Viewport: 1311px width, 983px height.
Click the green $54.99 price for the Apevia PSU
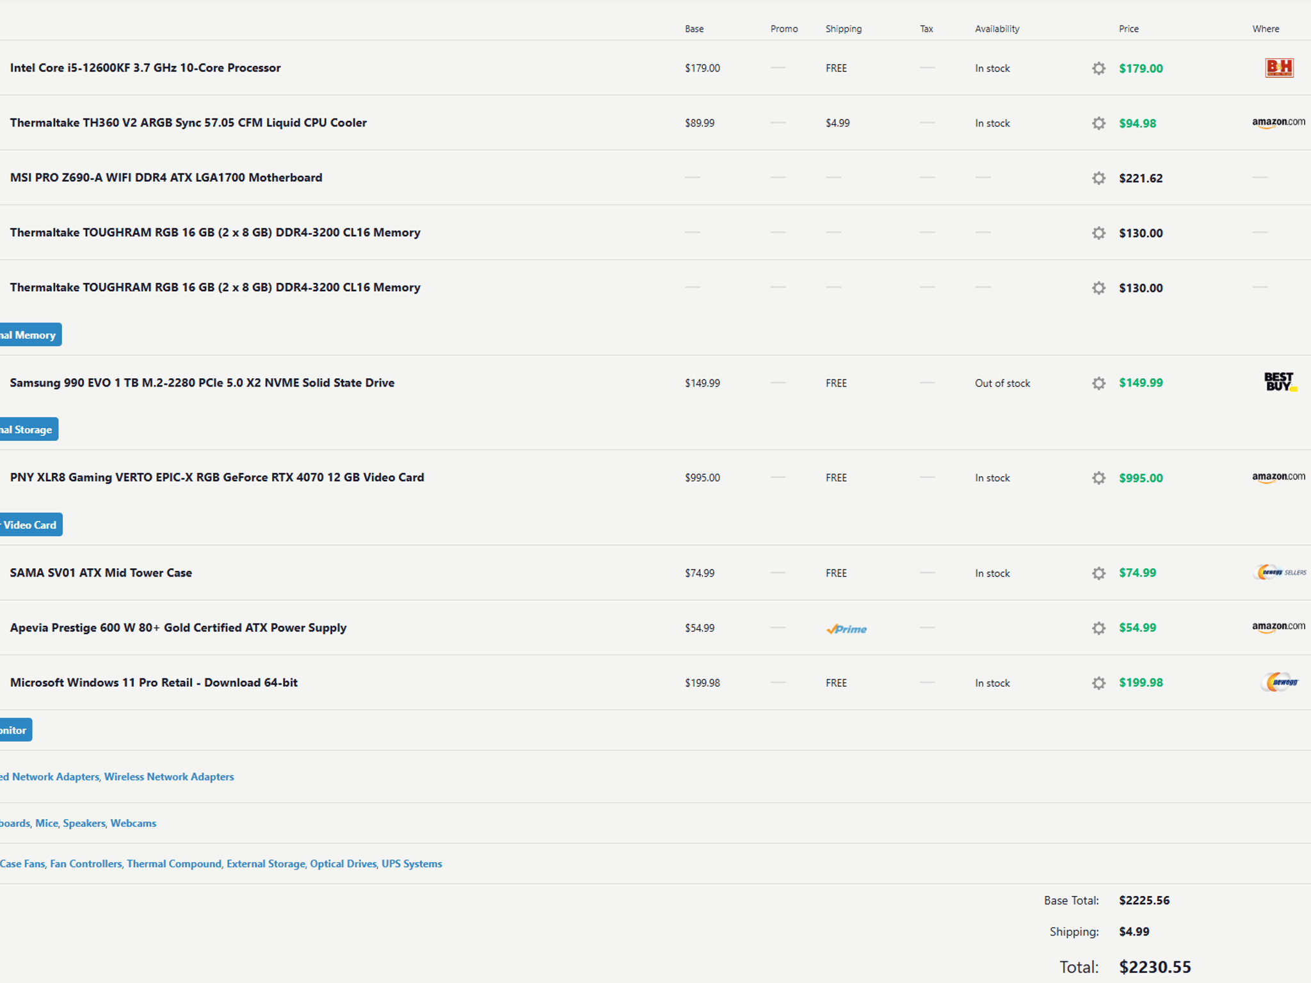click(x=1138, y=628)
